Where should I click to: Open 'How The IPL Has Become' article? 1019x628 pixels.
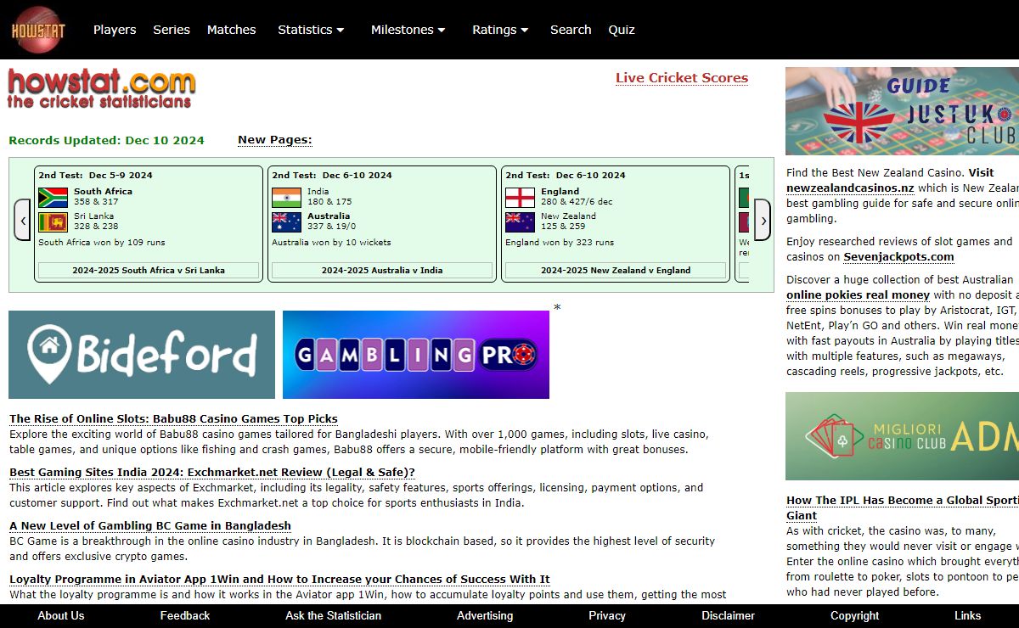tap(903, 508)
